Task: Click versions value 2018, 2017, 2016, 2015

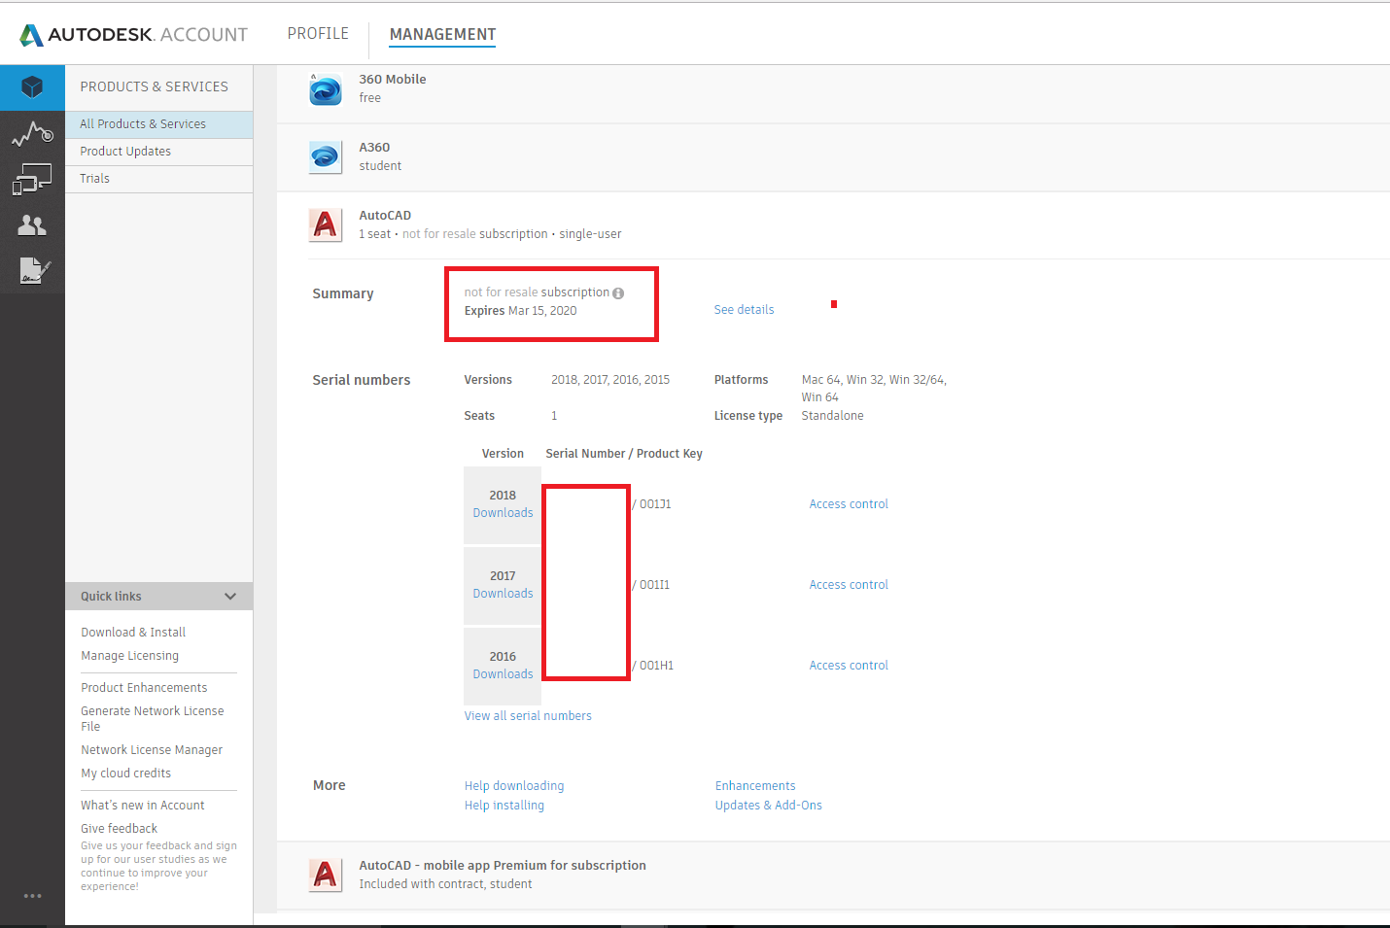Action: tap(610, 380)
